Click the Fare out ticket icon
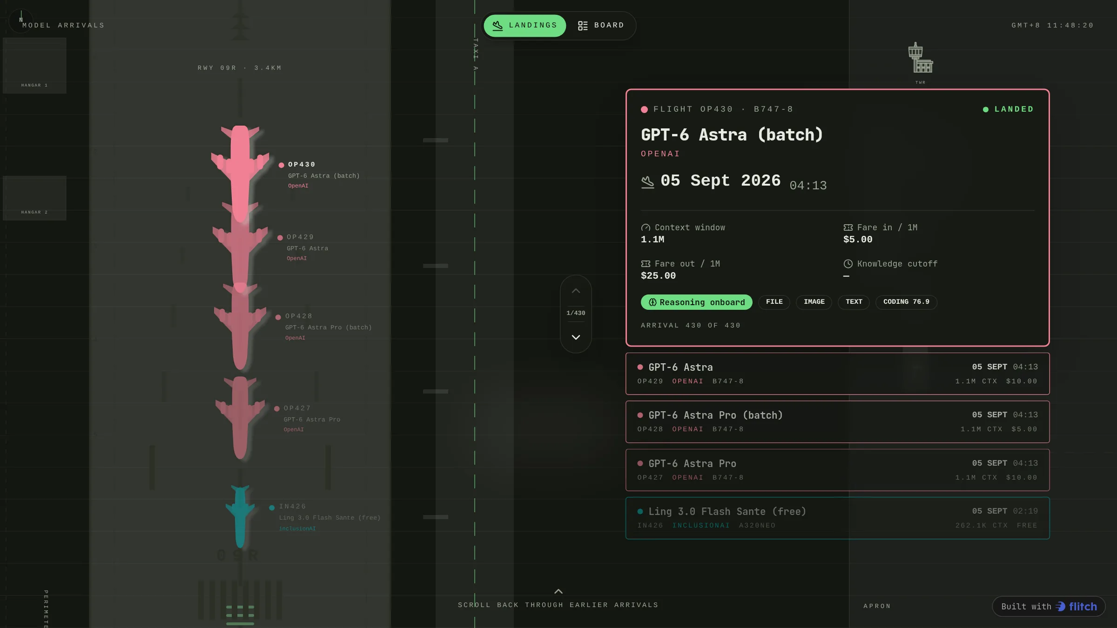This screenshot has width=1117, height=628. 646,264
